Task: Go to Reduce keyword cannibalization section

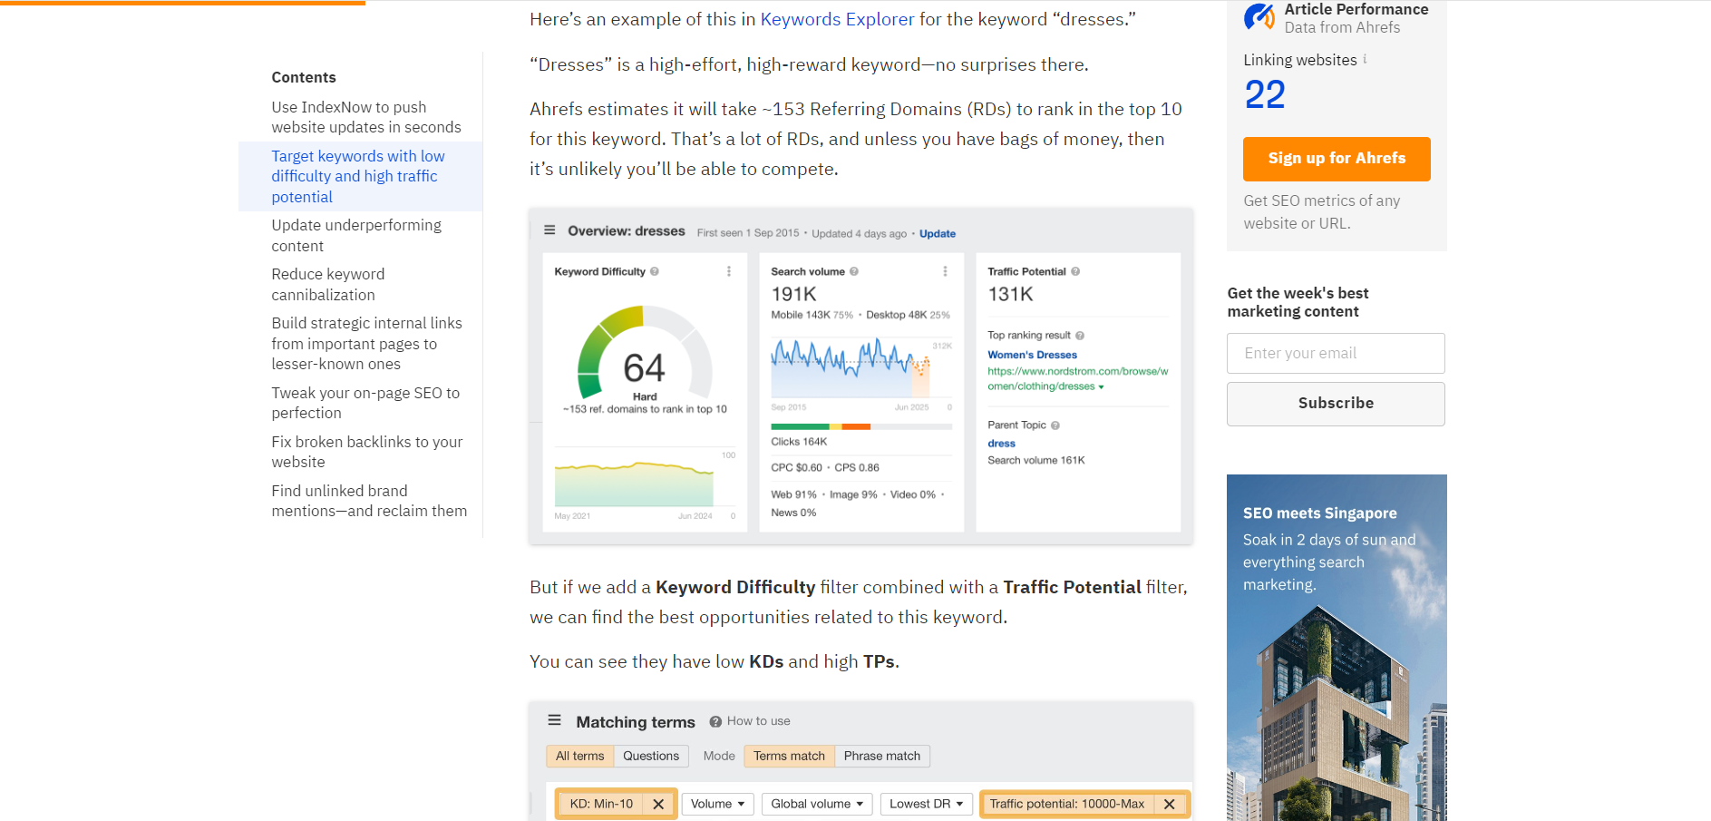Action: pyautogui.click(x=328, y=284)
